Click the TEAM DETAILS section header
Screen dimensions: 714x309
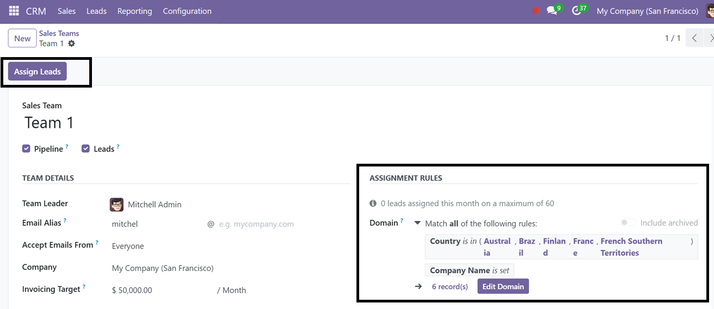click(x=48, y=178)
